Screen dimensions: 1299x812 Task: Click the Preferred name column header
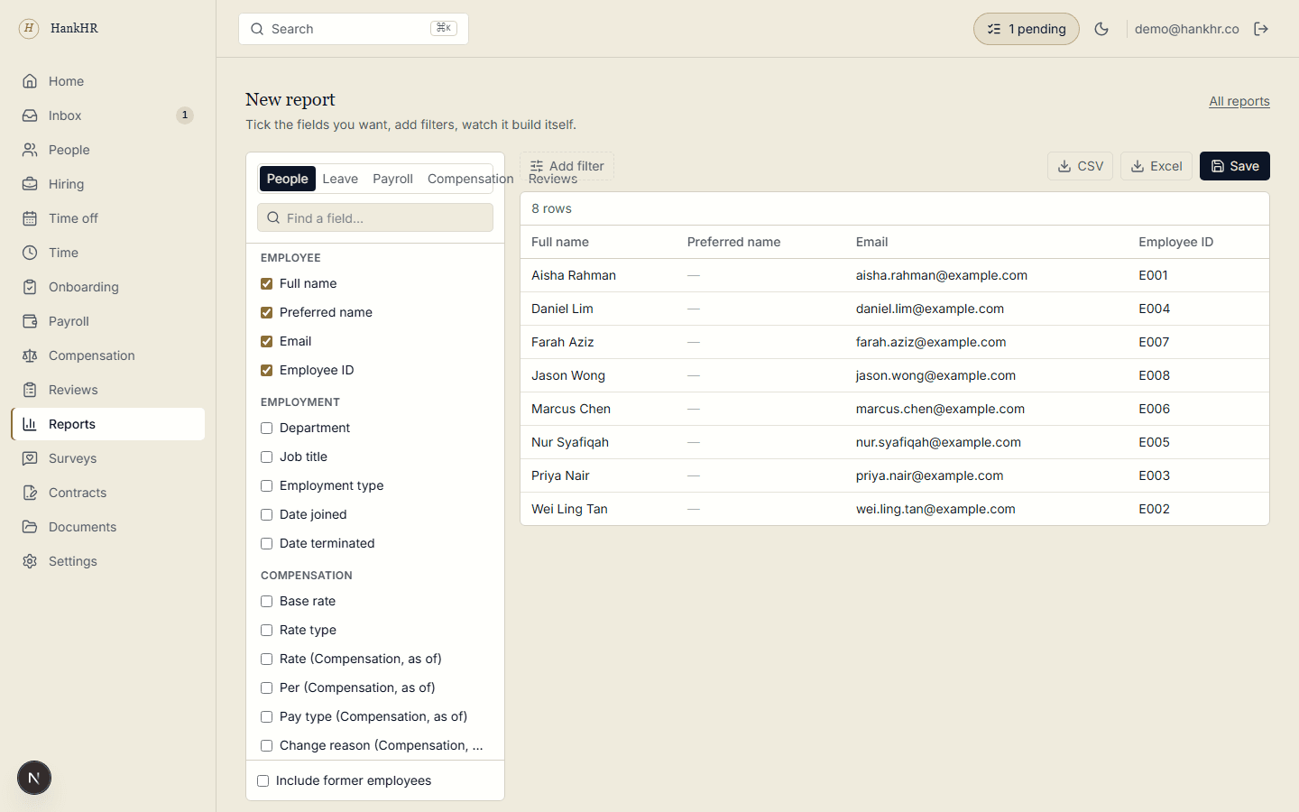(x=733, y=242)
